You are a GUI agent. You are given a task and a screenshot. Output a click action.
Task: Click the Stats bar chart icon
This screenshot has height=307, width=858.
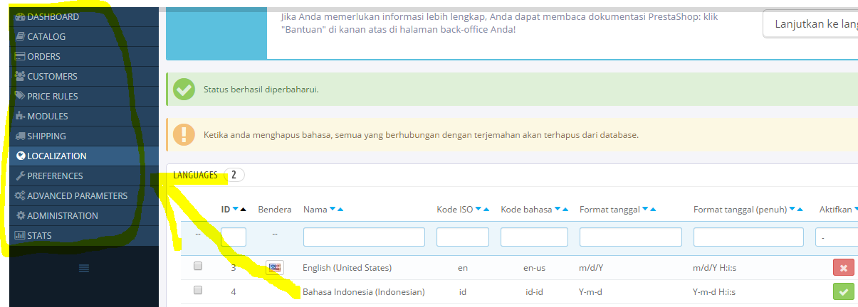point(21,235)
